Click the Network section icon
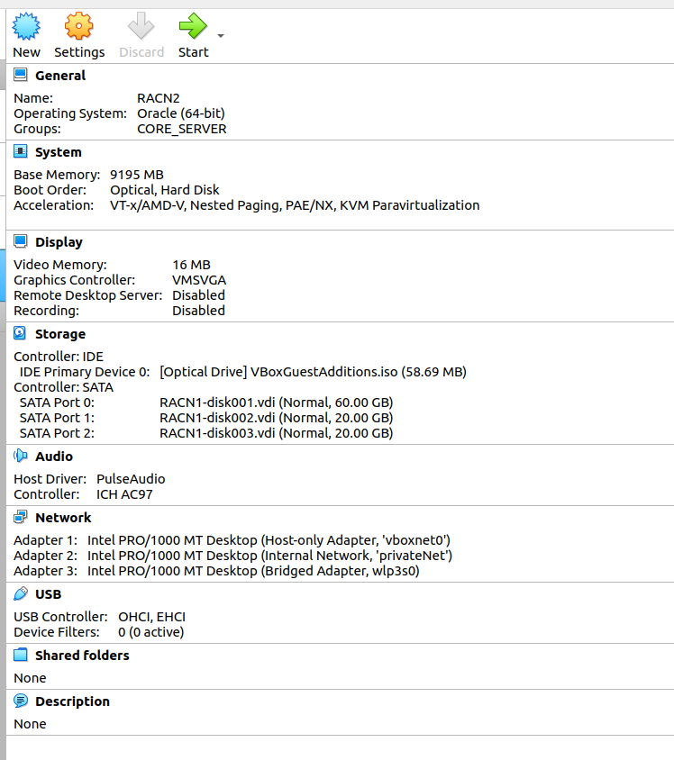 pyautogui.click(x=21, y=517)
